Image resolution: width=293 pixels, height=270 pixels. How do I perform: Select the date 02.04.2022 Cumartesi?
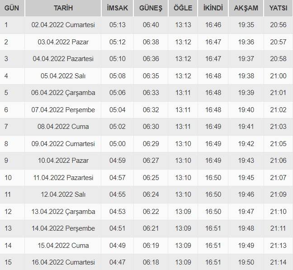coord(63,25)
